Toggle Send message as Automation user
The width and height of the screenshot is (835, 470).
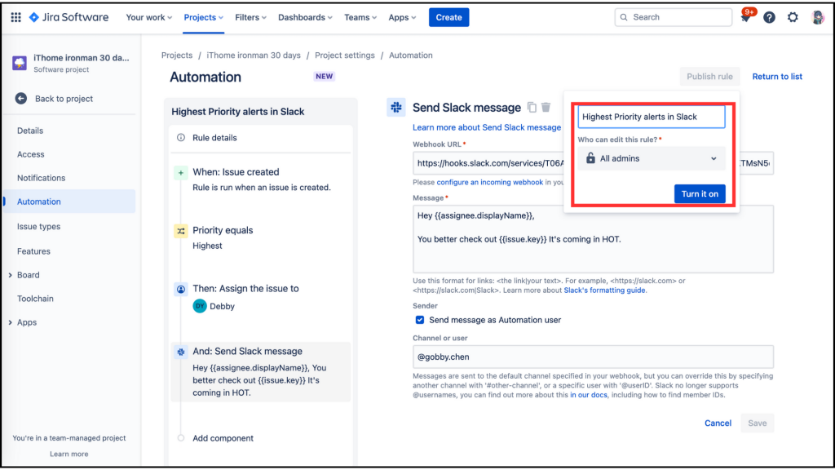[420, 320]
